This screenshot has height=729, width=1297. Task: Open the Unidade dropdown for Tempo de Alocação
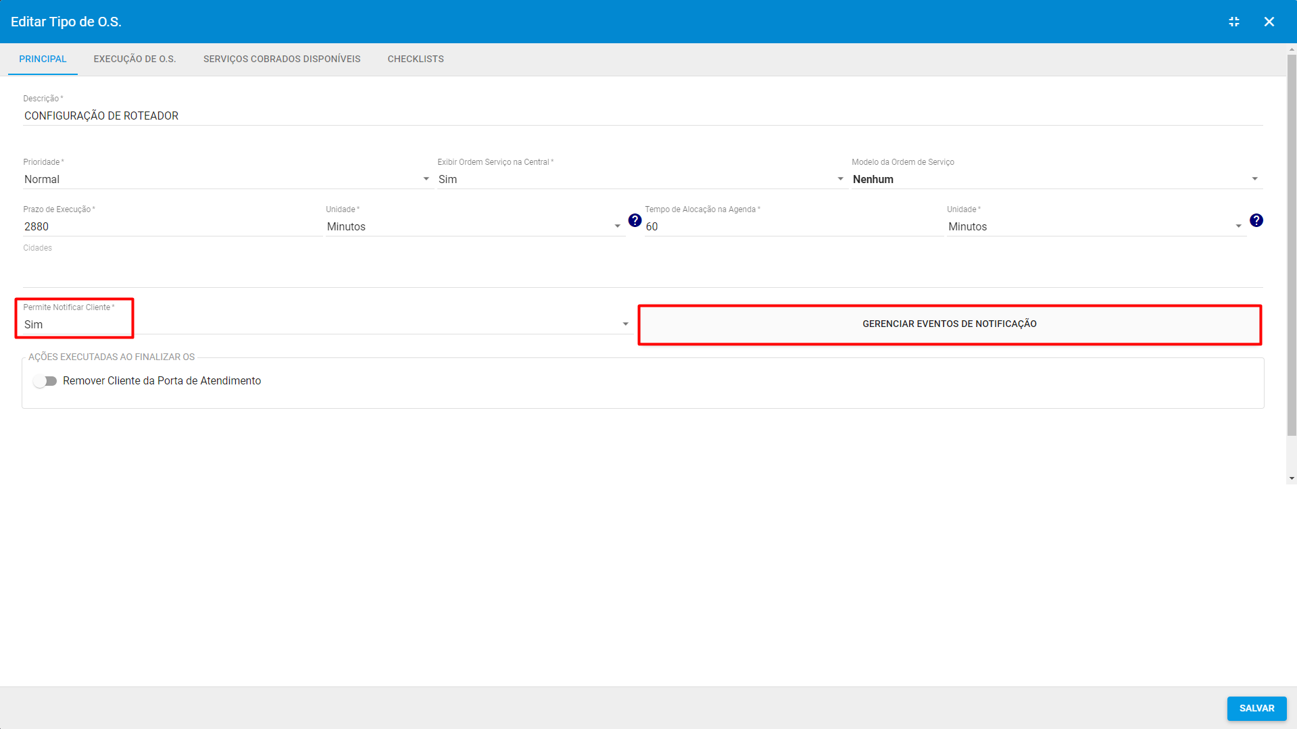1096,226
